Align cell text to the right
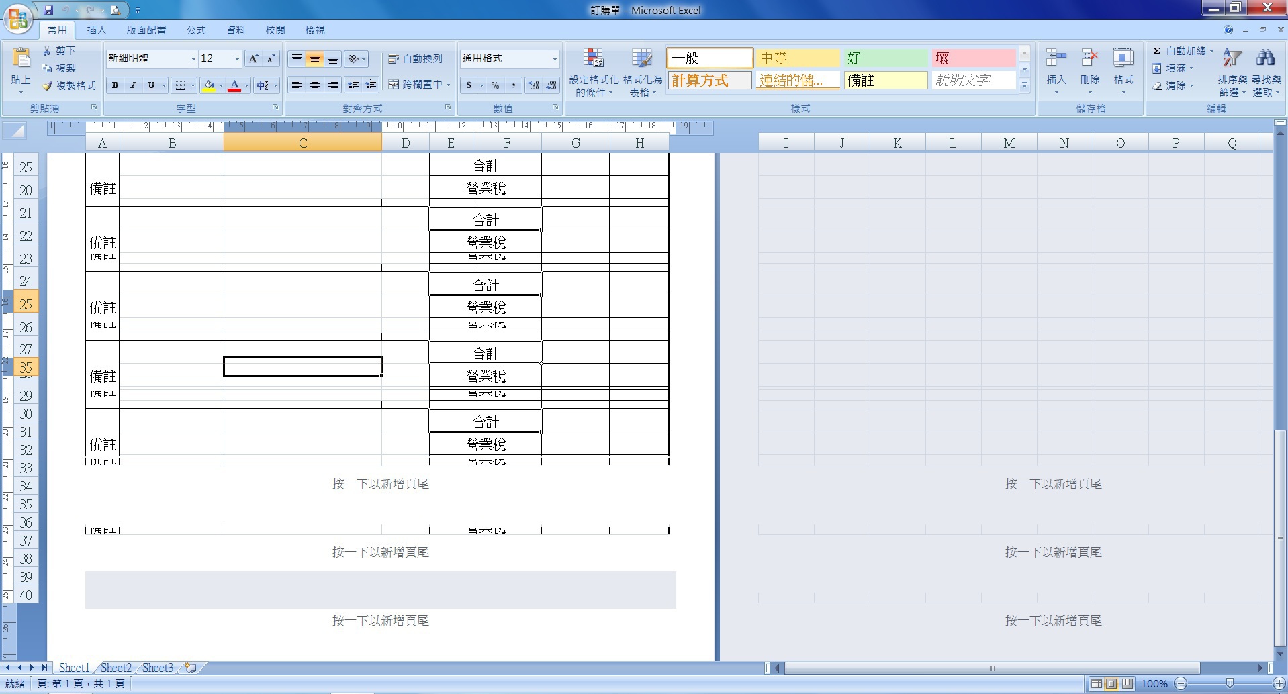This screenshot has height=694, width=1288. click(x=332, y=85)
